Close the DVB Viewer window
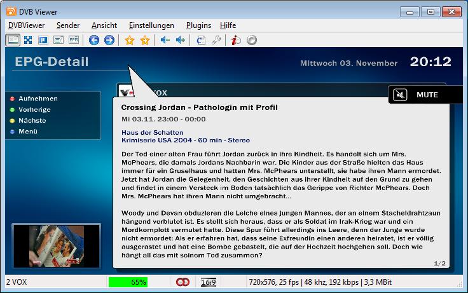The image size is (468, 293). coord(451,12)
